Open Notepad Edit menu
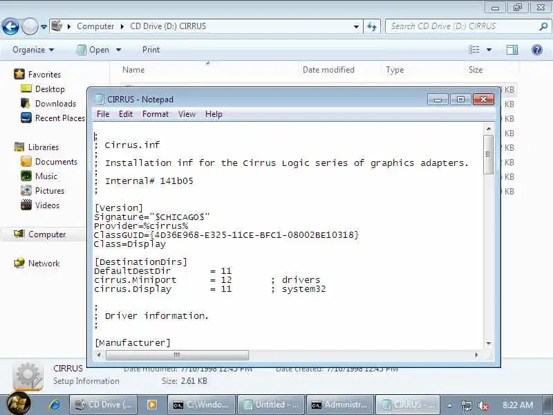The image size is (553, 415). click(x=126, y=114)
